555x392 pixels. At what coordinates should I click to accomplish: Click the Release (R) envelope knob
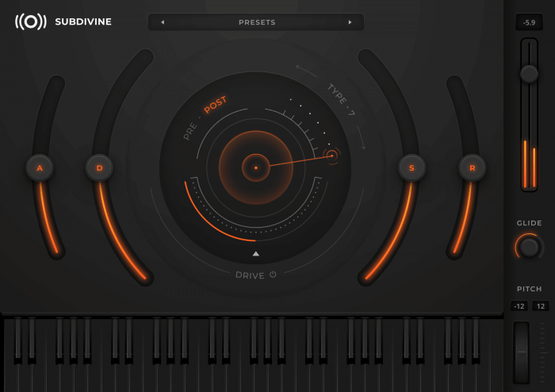(x=473, y=167)
